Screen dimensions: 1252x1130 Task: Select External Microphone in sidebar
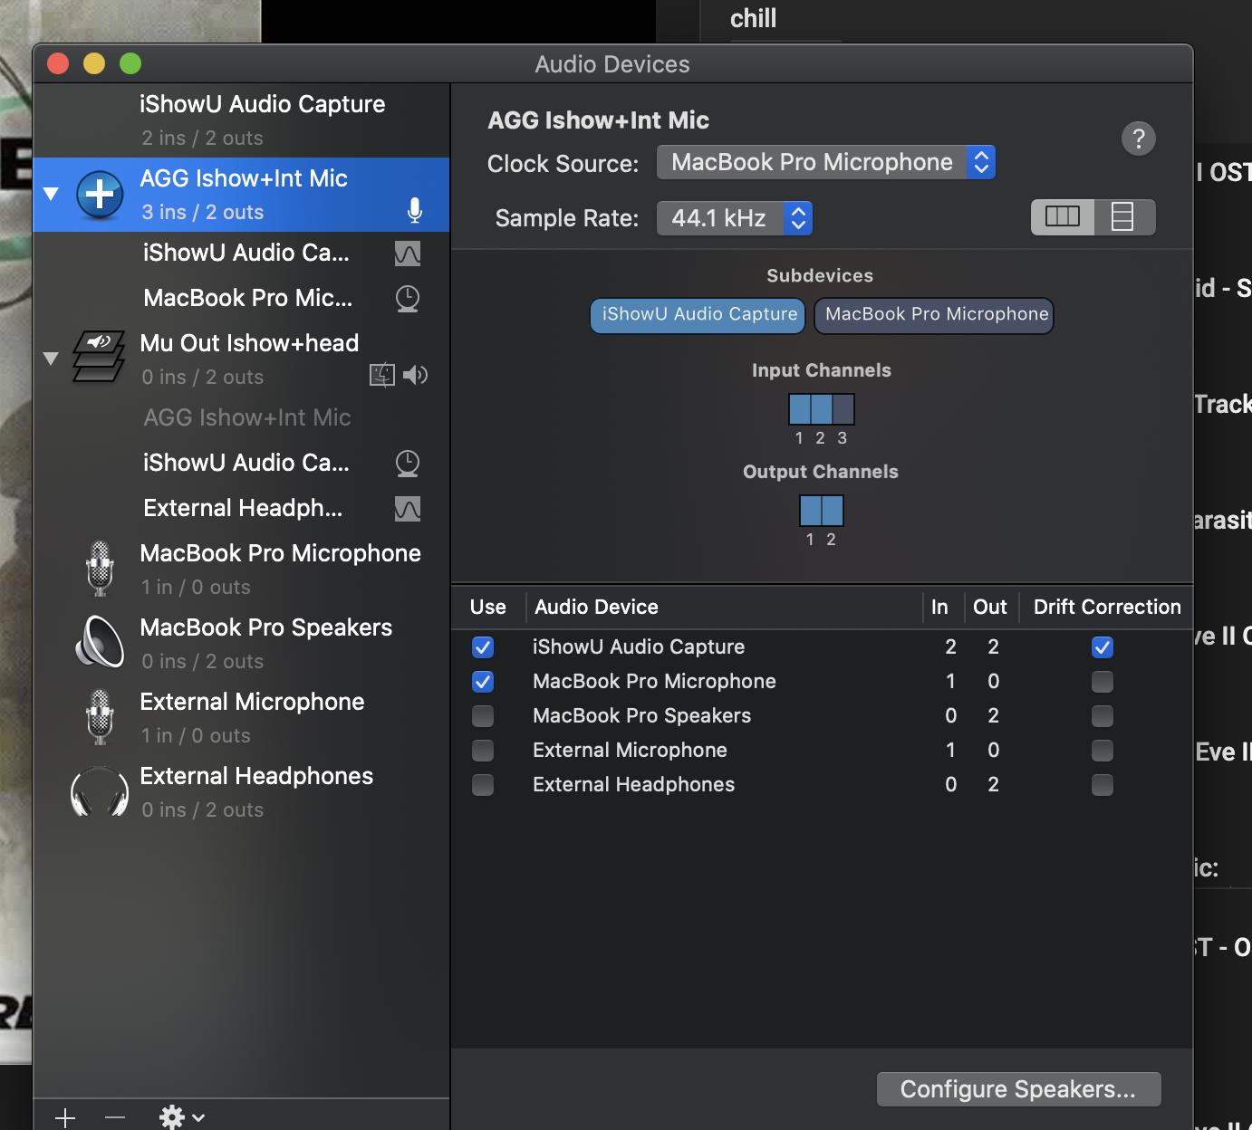pos(241,718)
